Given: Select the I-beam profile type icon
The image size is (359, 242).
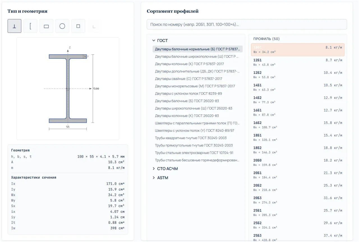Looking at the screenshot, I should click(14, 26).
